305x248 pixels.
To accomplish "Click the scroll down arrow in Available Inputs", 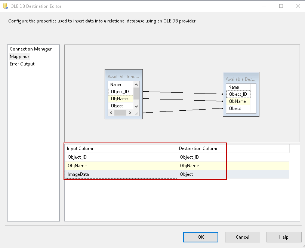I will [136, 106].
